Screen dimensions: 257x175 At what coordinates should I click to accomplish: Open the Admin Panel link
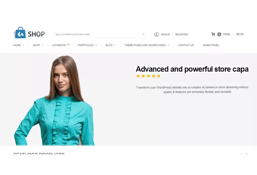tap(211, 45)
